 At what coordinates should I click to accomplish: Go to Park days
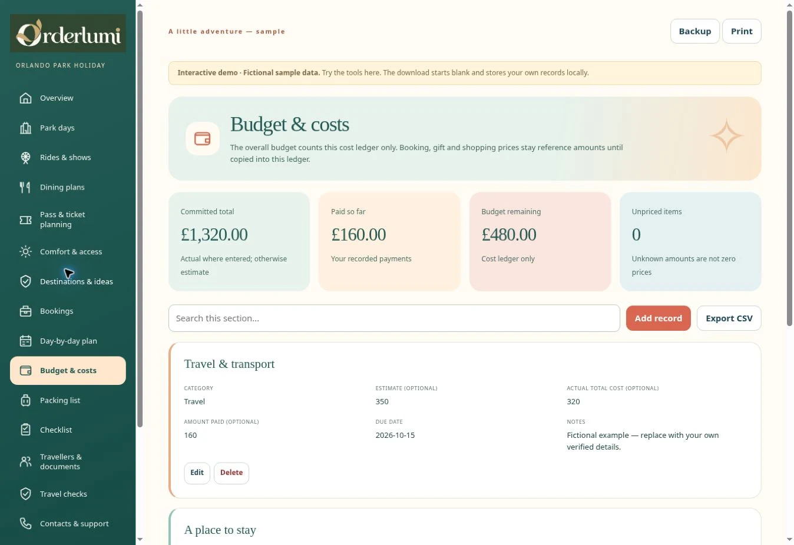(68, 128)
